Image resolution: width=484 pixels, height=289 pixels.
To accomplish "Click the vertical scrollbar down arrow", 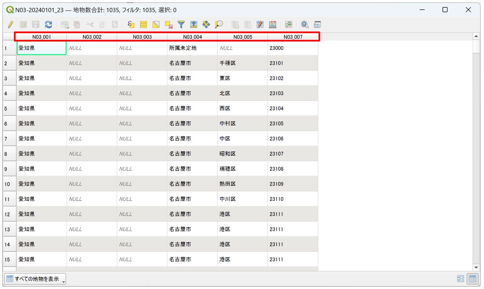I will [x=476, y=267].
